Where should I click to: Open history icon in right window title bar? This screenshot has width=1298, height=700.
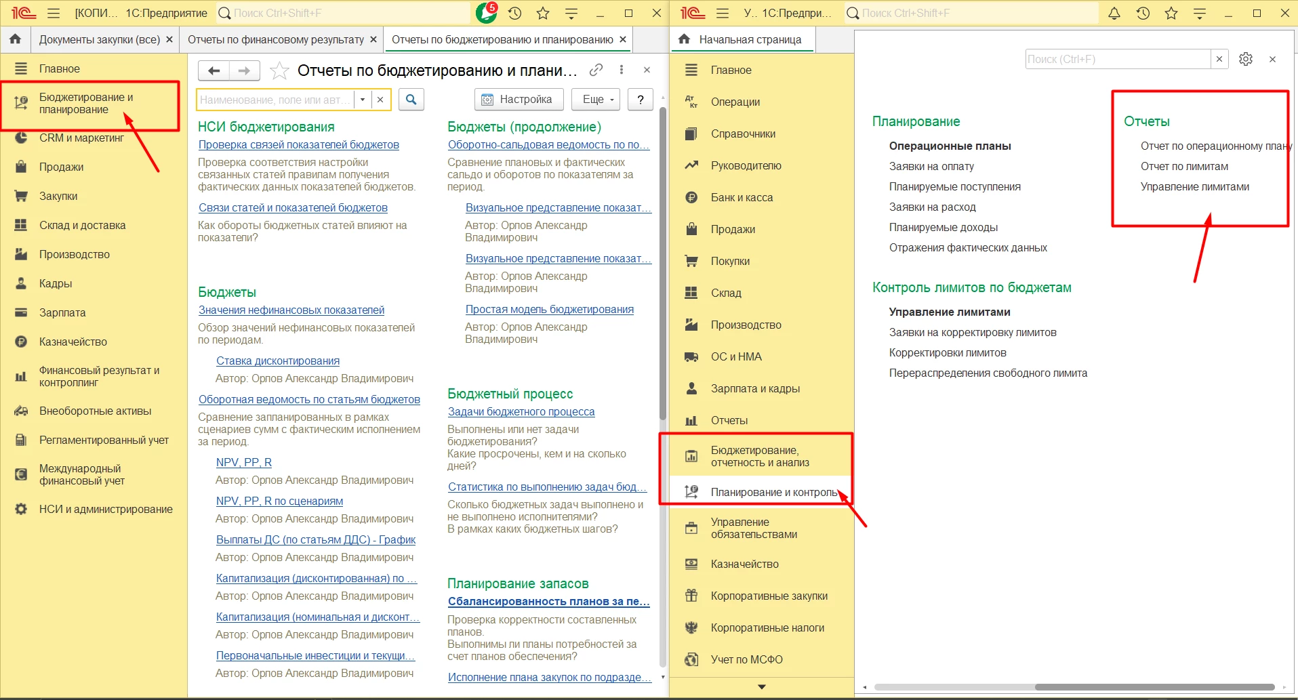coord(1143,13)
